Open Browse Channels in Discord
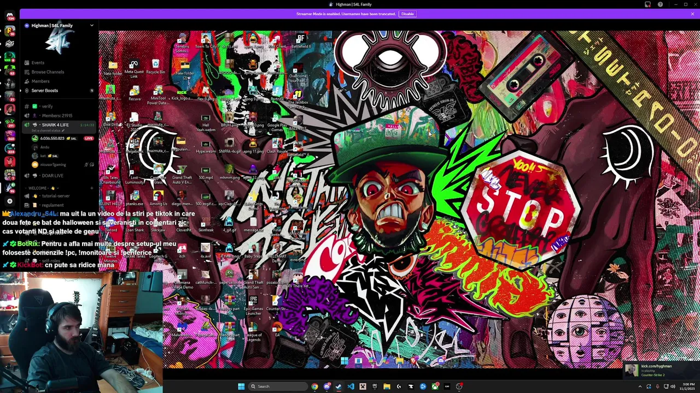Viewport: 700px width, 393px height. (x=48, y=72)
